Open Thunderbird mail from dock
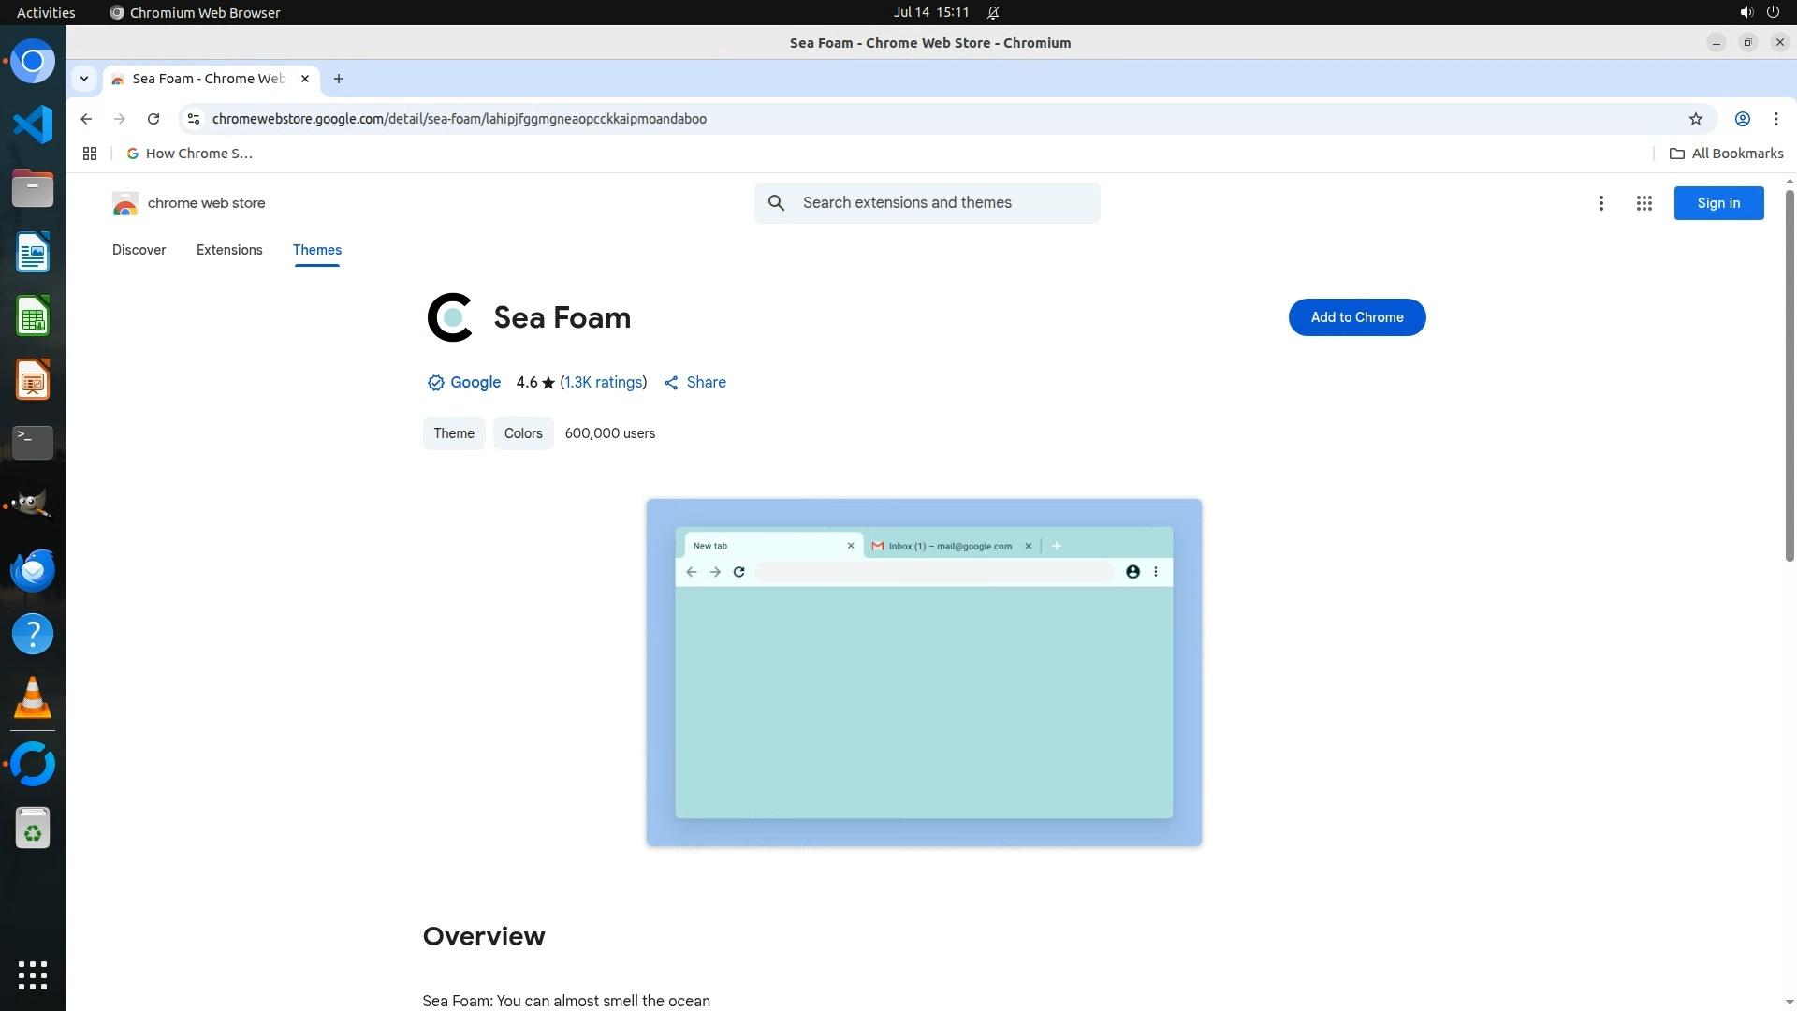 33,570
